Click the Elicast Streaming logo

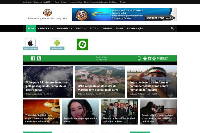163,59
